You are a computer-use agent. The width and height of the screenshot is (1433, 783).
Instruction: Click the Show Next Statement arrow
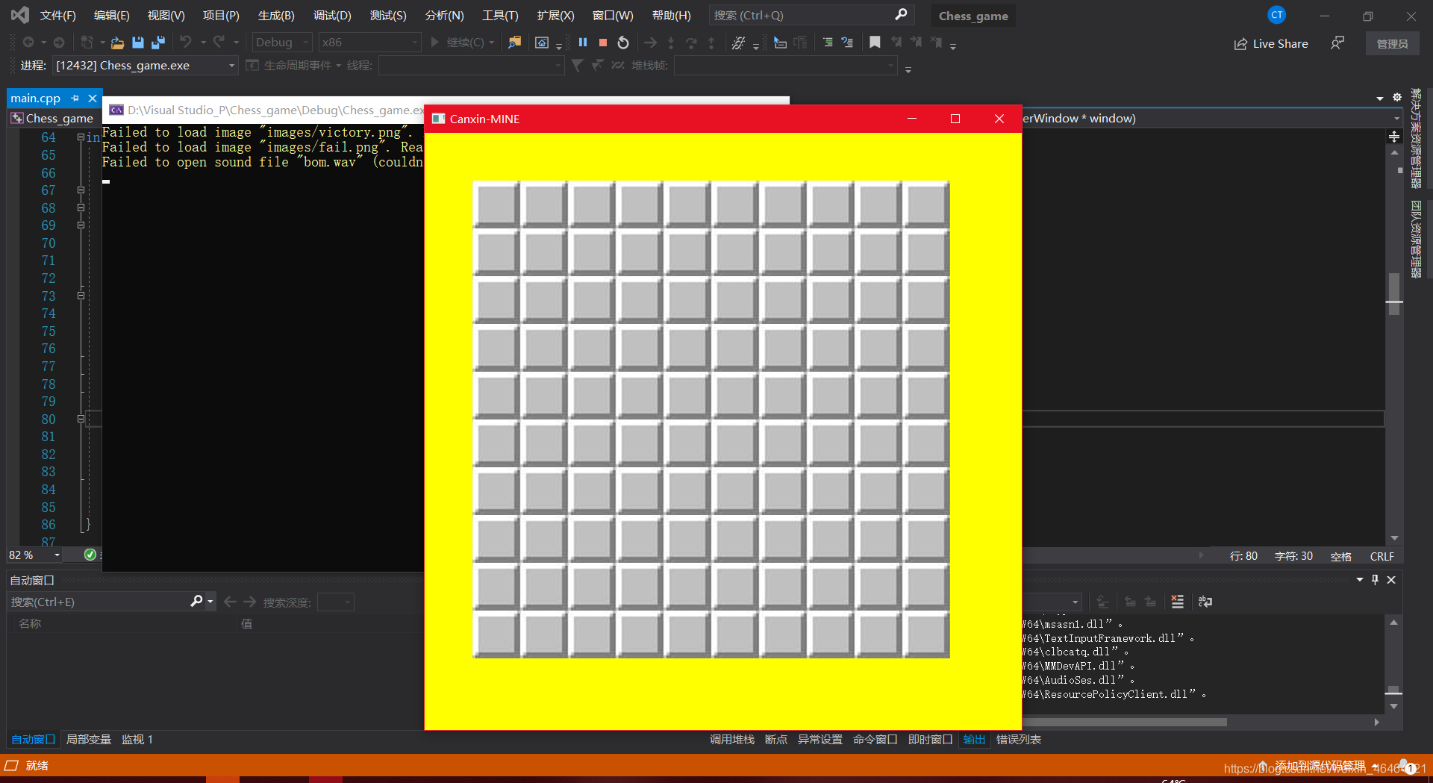tap(650, 43)
